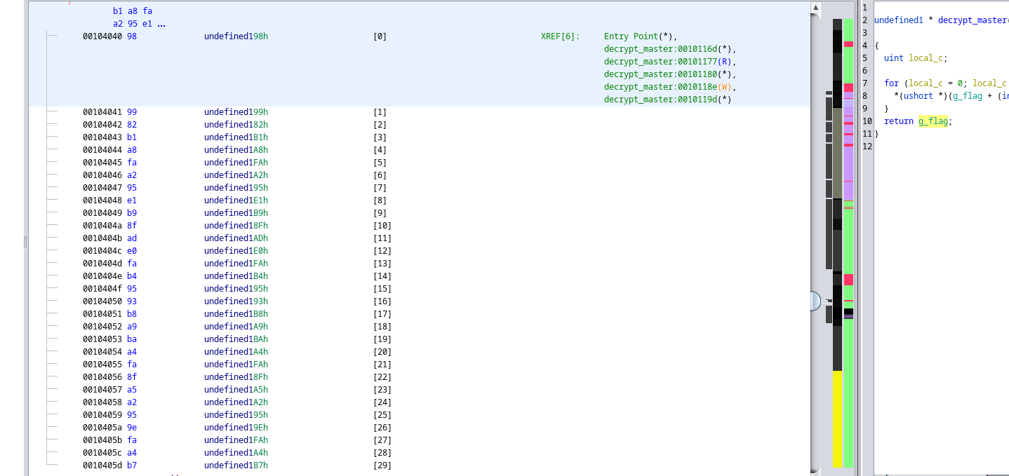Viewport: 1009px width, 476px height.
Task: Click the round marker on listing scrollbar
Action: (814, 301)
